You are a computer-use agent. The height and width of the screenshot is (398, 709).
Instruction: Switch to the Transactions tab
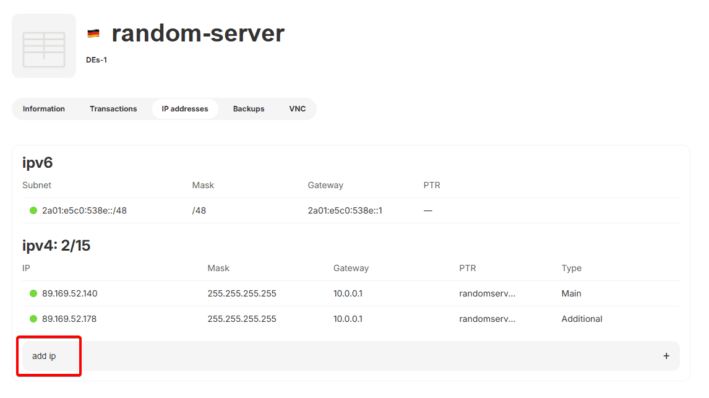coord(113,109)
